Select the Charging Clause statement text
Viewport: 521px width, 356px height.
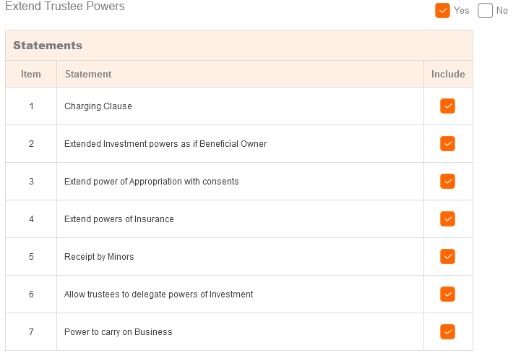click(98, 106)
